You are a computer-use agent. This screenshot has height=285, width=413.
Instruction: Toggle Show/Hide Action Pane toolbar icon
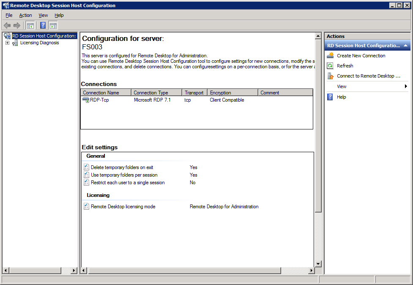point(53,25)
